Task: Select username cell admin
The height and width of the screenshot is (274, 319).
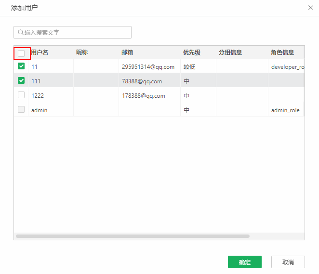Action: point(39,110)
